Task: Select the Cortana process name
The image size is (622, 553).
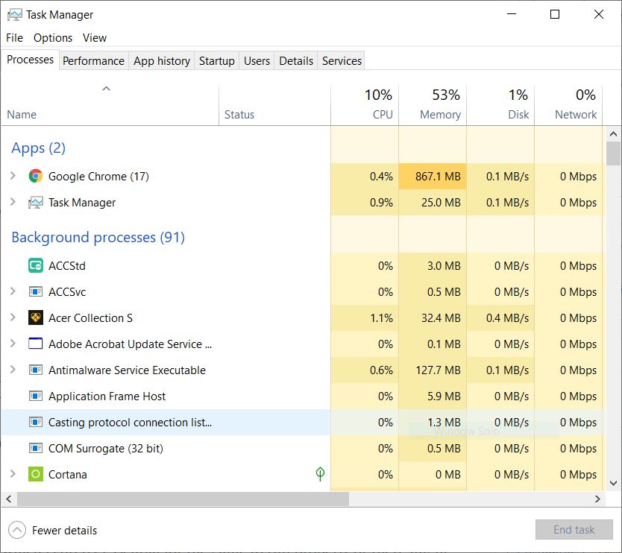Action: [67, 475]
